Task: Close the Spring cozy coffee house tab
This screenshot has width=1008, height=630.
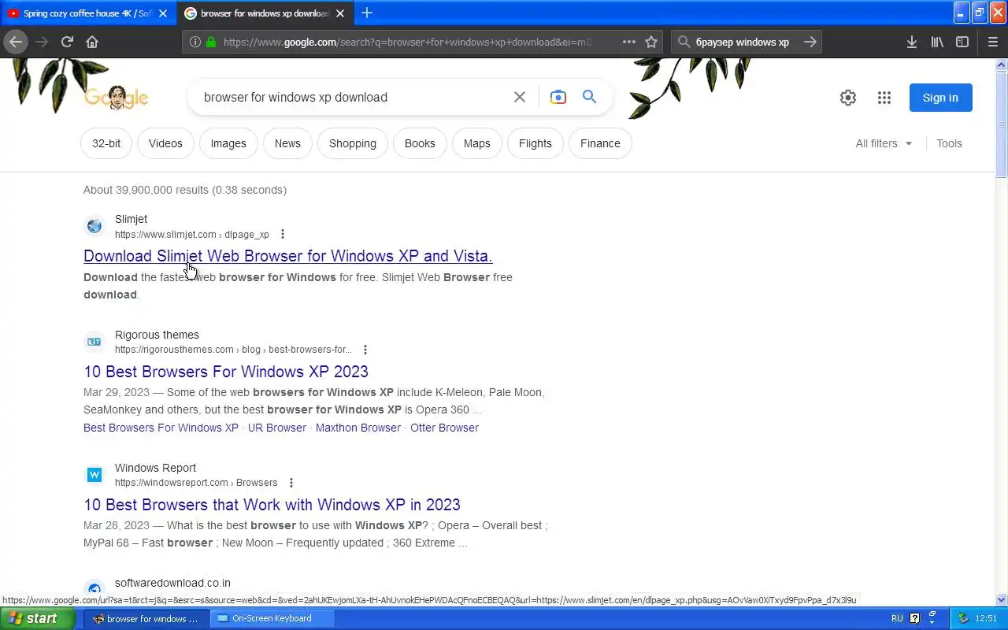Action: tap(163, 13)
